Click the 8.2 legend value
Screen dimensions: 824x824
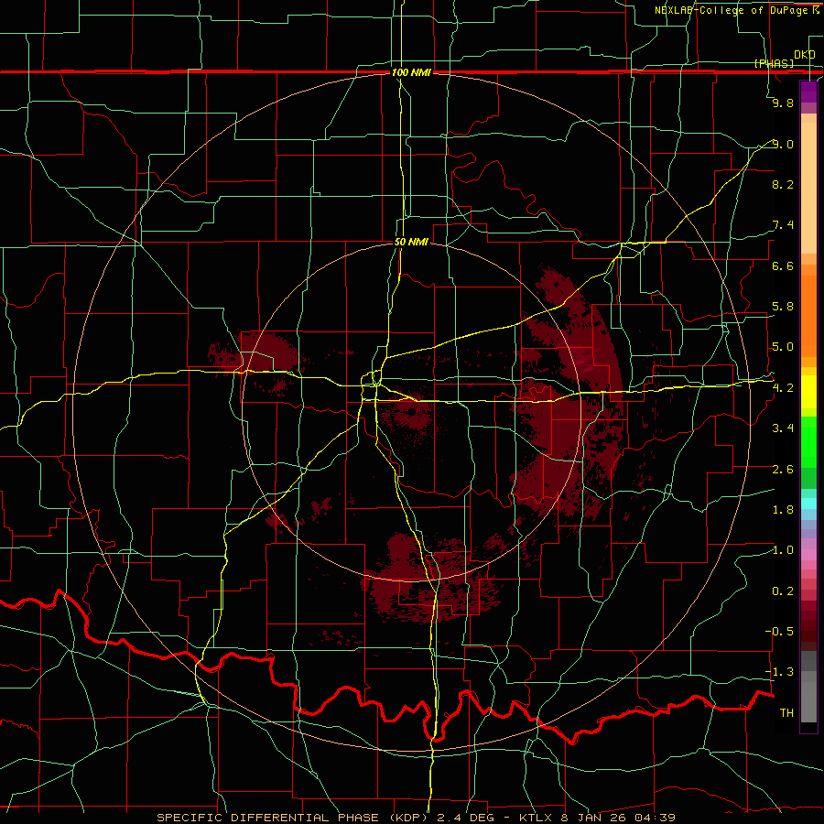pos(783,184)
